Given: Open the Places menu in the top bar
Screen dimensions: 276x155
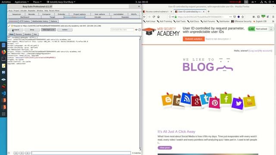Looking at the screenshot, I should pyautogui.click(x=37, y=2).
